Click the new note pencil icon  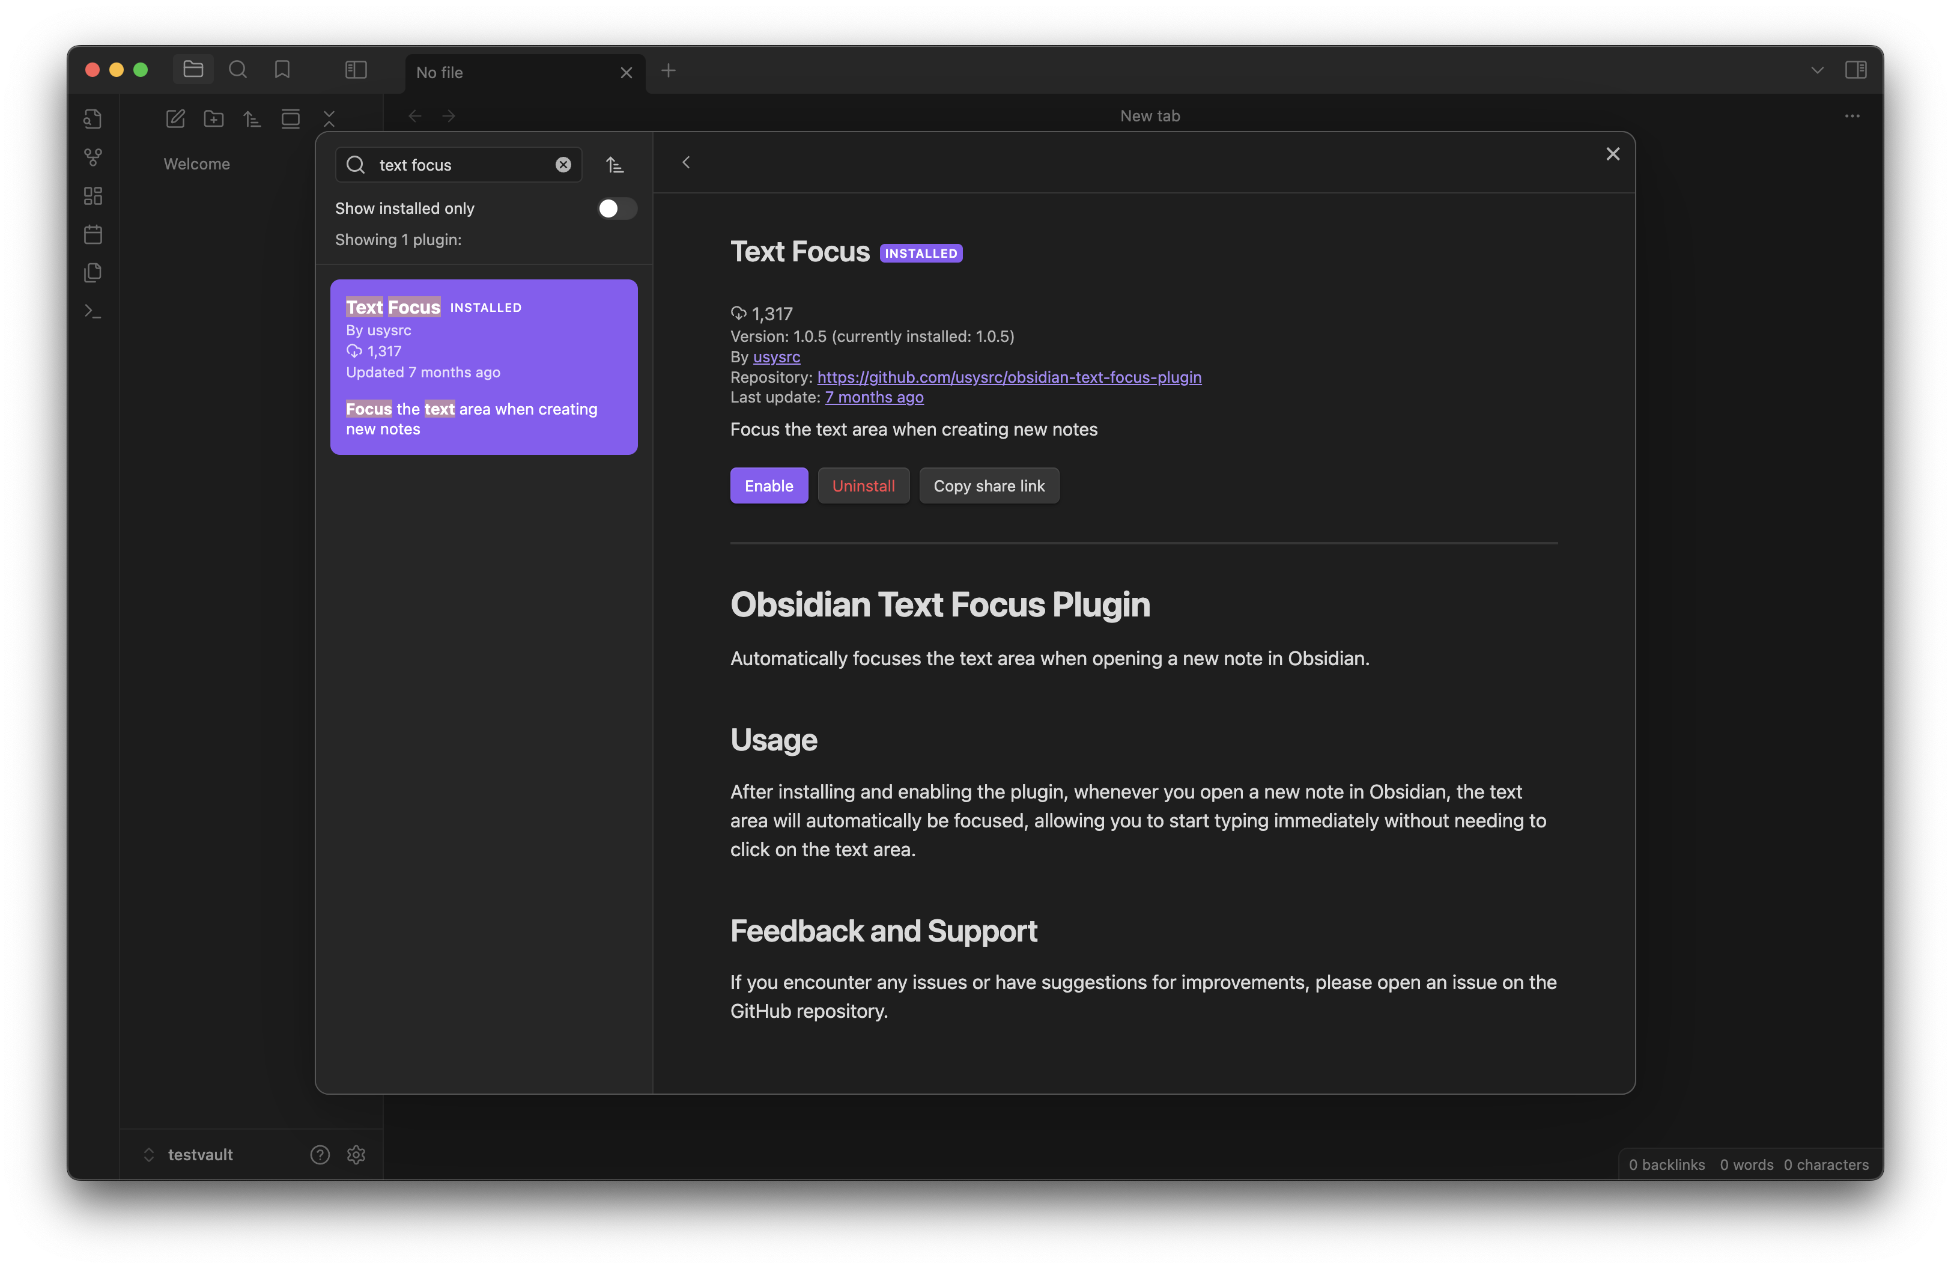click(x=175, y=119)
